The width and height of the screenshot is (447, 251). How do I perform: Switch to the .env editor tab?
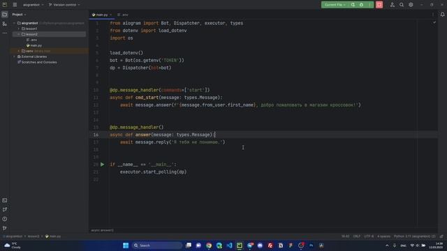(x=123, y=15)
